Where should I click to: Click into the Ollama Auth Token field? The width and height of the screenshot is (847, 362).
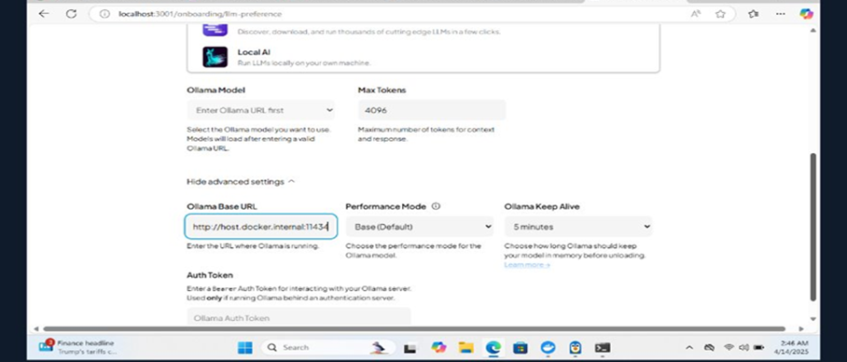click(x=299, y=317)
